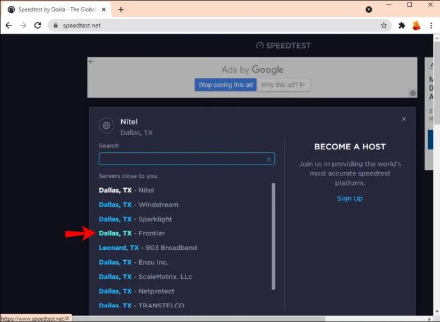Select Leonard, TX - 903 Broadband server
This screenshot has height=322, width=440.
click(x=148, y=247)
